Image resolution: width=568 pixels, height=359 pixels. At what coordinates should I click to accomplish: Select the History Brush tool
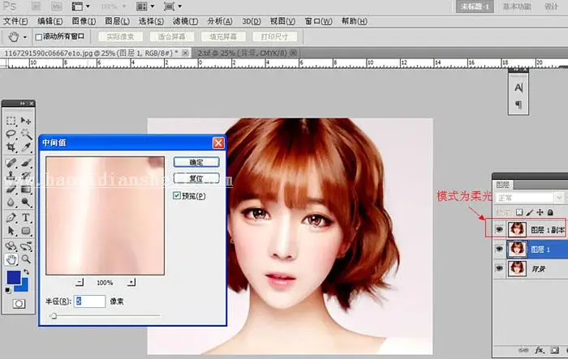tap(26, 176)
